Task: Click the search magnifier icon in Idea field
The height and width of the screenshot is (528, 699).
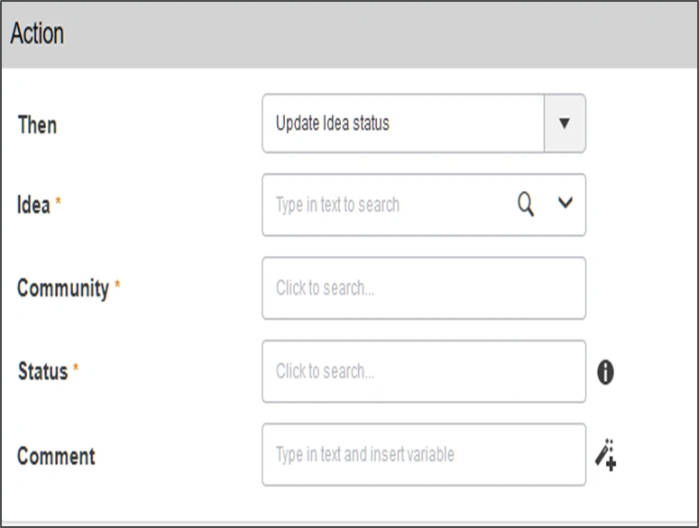Action: tap(526, 205)
